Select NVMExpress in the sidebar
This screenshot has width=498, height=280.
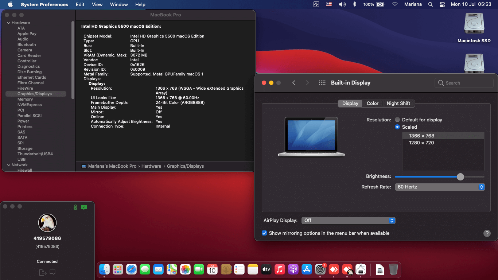30,105
